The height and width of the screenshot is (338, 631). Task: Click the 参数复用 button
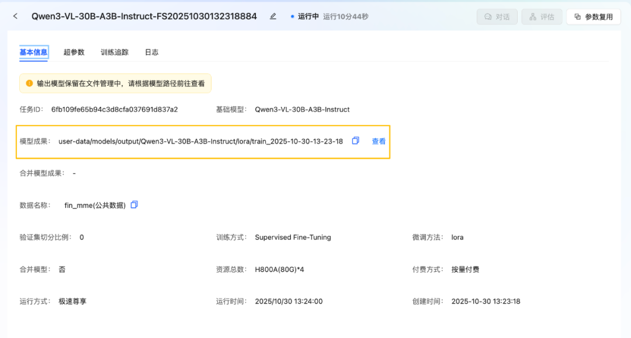click(x=594, y=17)
